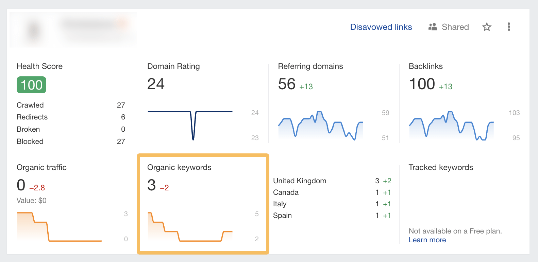The image size is (538, 262).
Task: Select the Referring domains count 56
Action: coord(287,84)
